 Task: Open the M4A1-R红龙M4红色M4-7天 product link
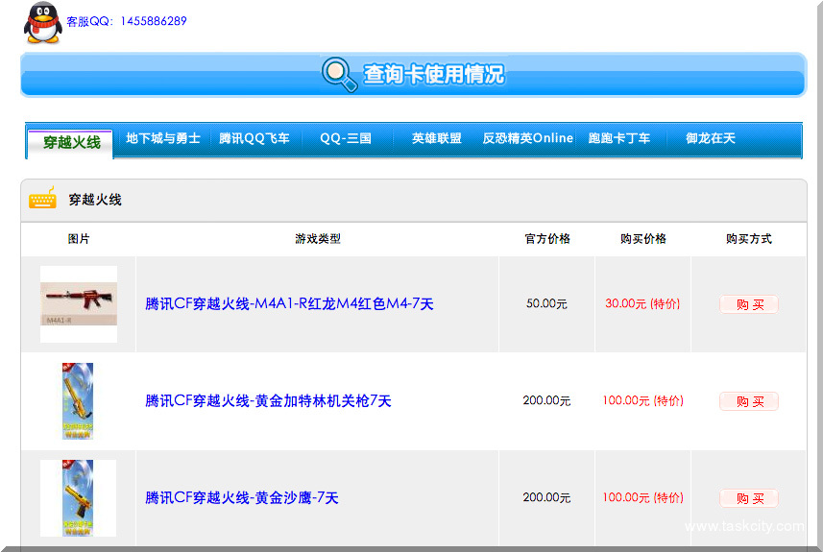[x=289, y=303]
